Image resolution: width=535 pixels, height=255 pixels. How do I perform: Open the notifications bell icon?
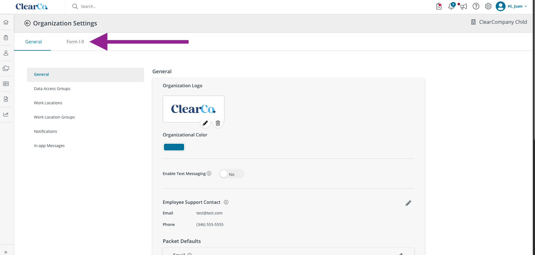click(451, 6)
